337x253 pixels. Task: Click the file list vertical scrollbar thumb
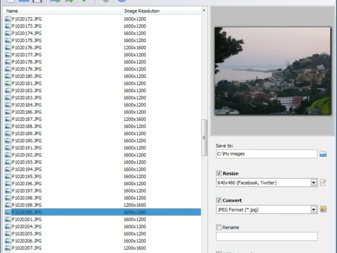pos(204,138)
